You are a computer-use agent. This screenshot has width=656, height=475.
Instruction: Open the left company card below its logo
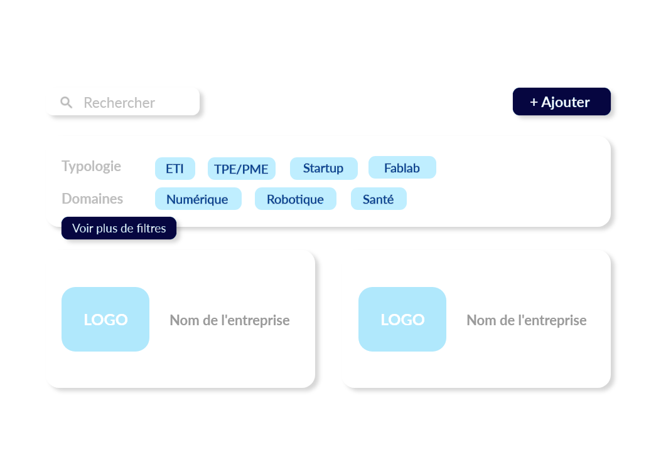[181, 370]
